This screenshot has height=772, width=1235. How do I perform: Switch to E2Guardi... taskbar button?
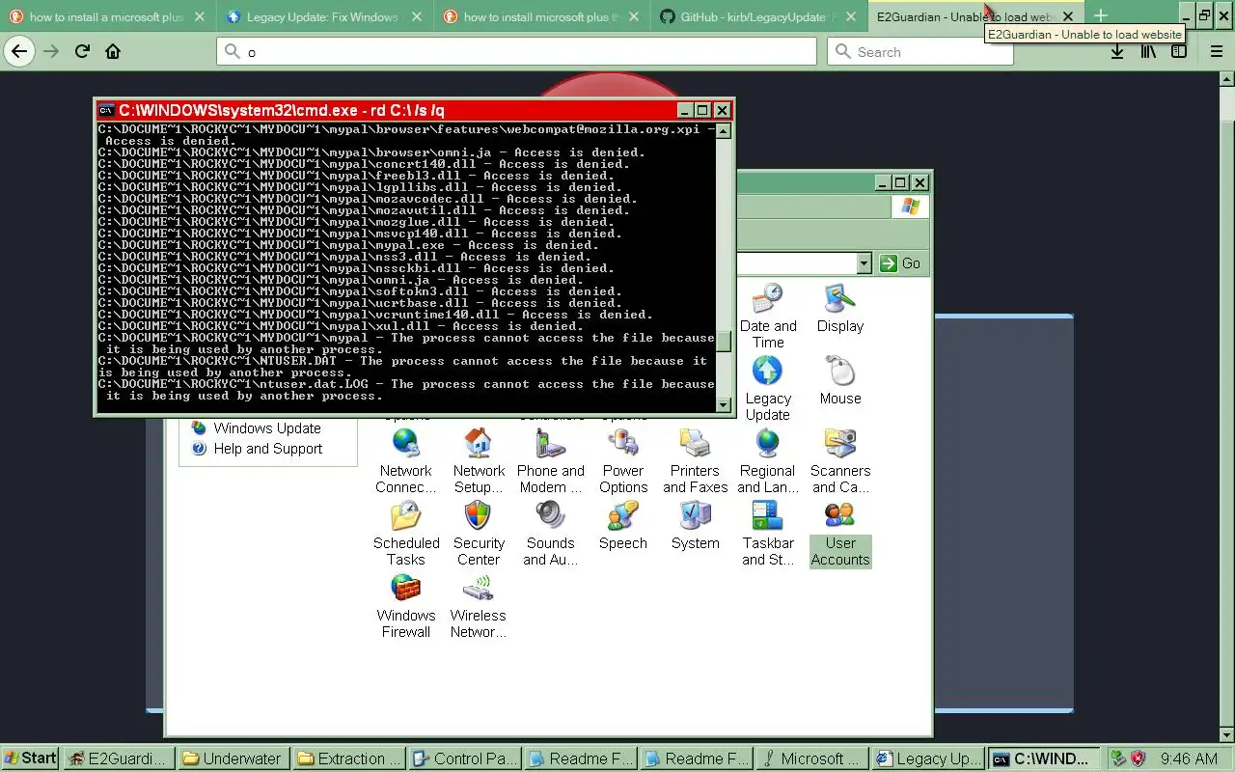click(121, 758)
